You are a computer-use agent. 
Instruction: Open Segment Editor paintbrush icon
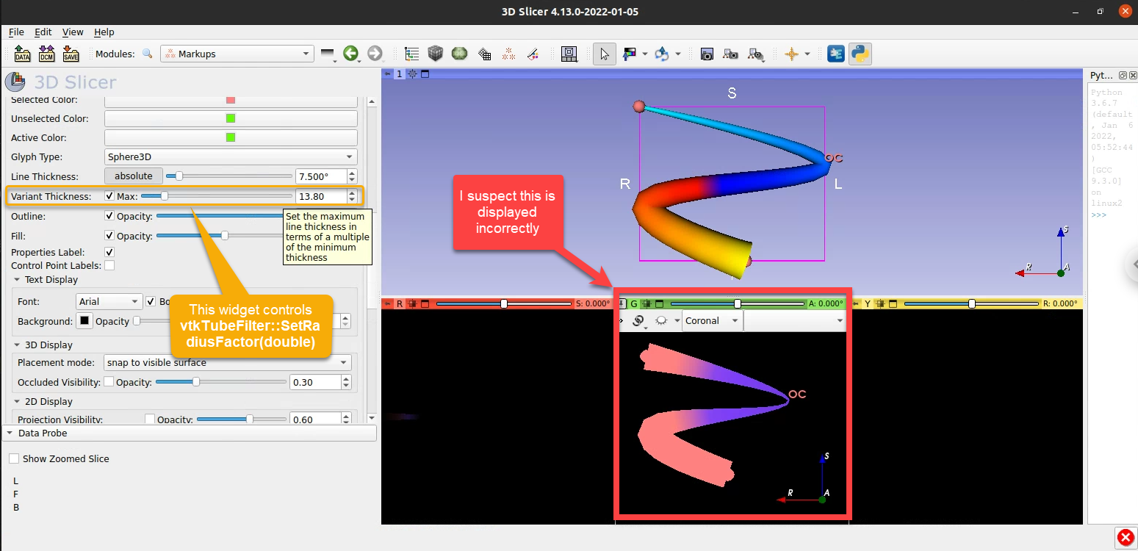533,54
